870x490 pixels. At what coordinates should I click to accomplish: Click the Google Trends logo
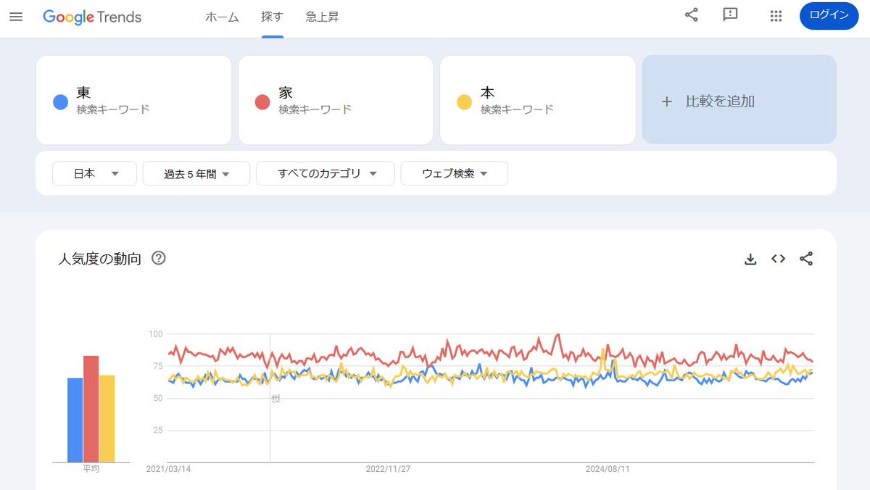tap(92, 17)
